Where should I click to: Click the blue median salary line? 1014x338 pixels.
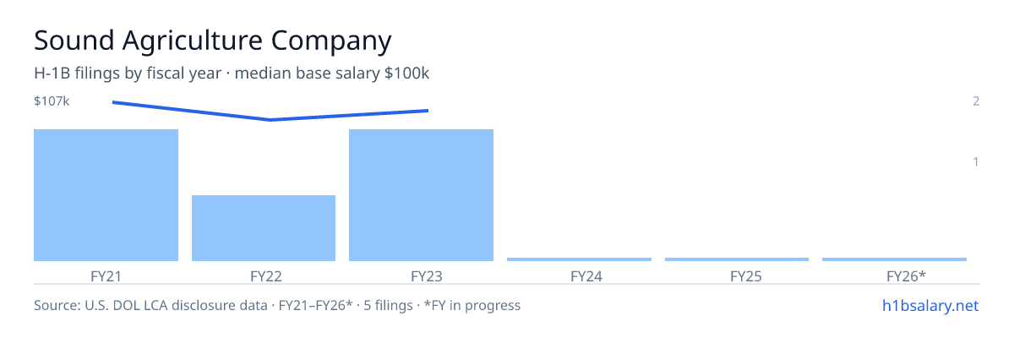pyautogui.click(x=270, y=119)
